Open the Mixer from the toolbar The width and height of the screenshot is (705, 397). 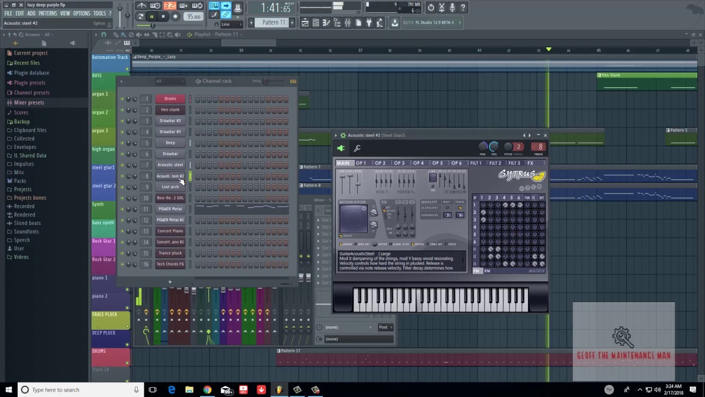pyautogui.click(x=348, y=23)
